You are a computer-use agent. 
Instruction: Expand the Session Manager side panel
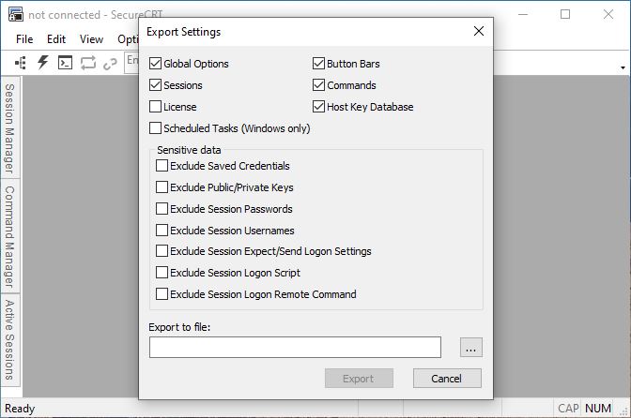(x=9, y=128)
